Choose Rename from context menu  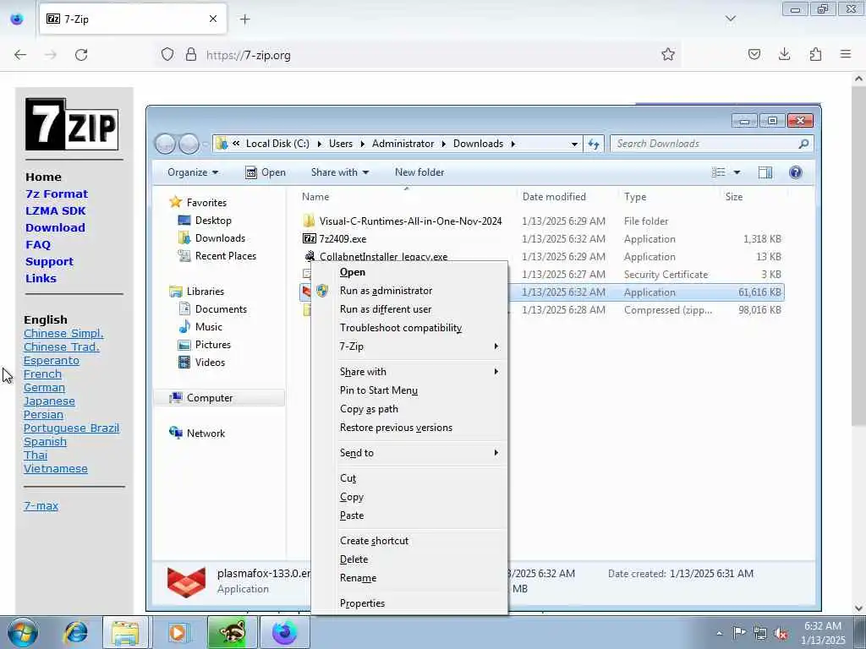(x=408, y=578)
